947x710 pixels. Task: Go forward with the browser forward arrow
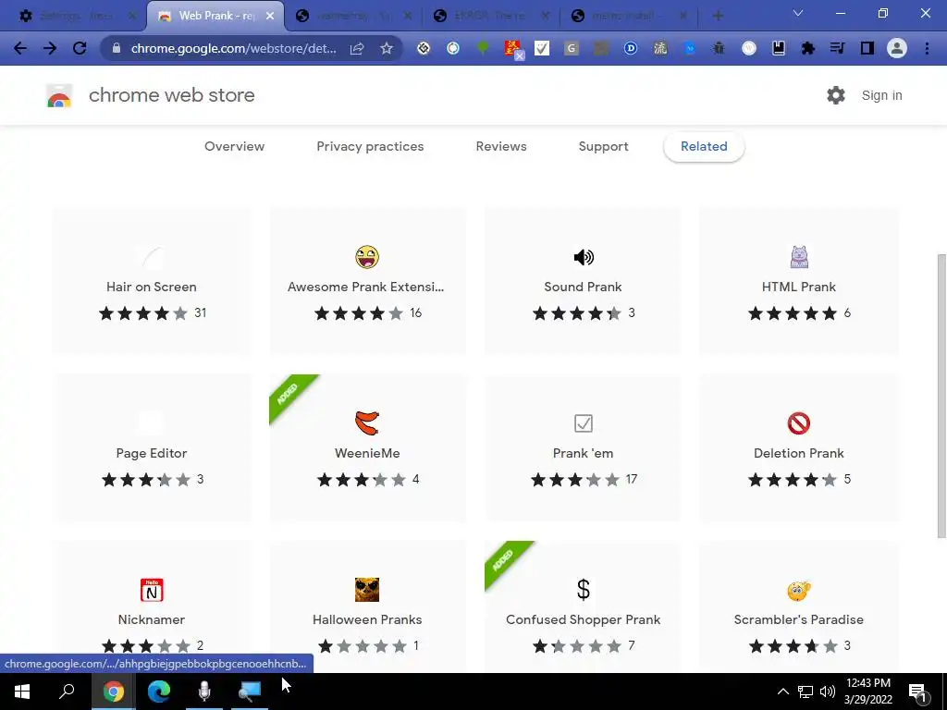pyautogui.click(x=50, y=48)
